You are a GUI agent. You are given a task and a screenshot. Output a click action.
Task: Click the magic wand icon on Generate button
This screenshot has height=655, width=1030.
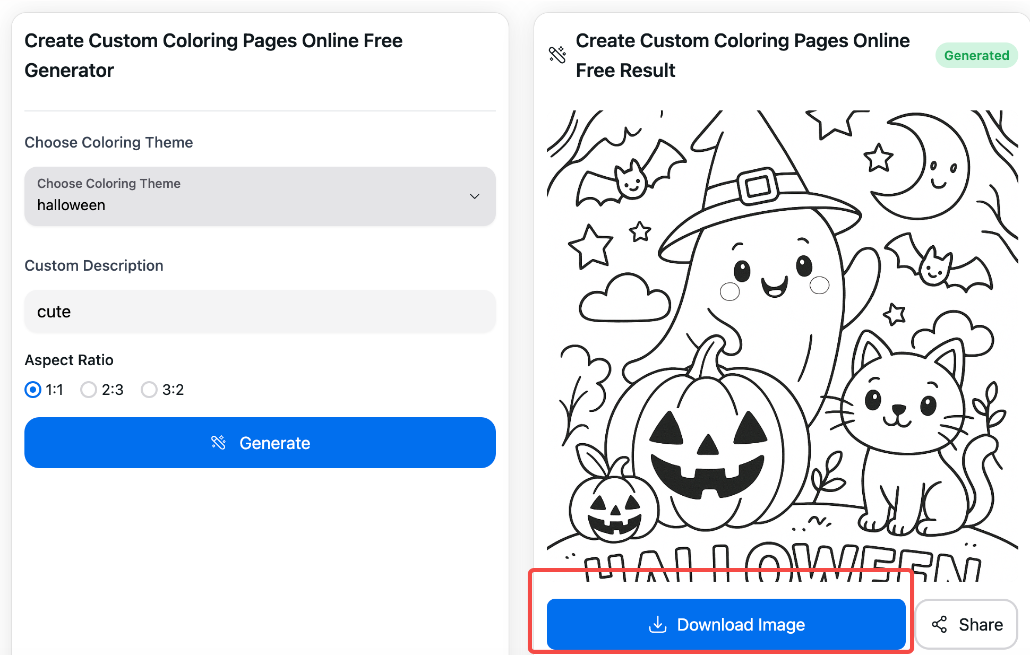coord(218,442)
